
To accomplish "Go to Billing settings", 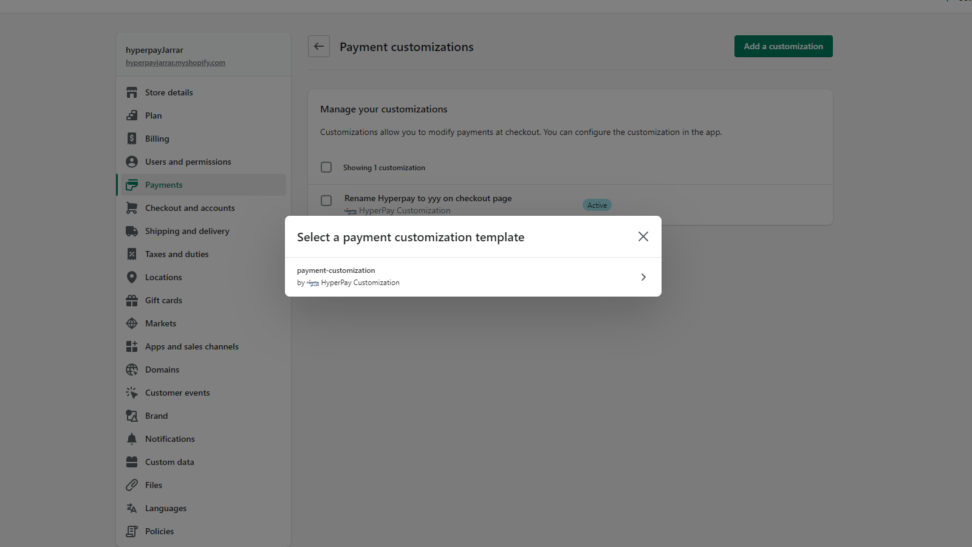I will (204, 139).
